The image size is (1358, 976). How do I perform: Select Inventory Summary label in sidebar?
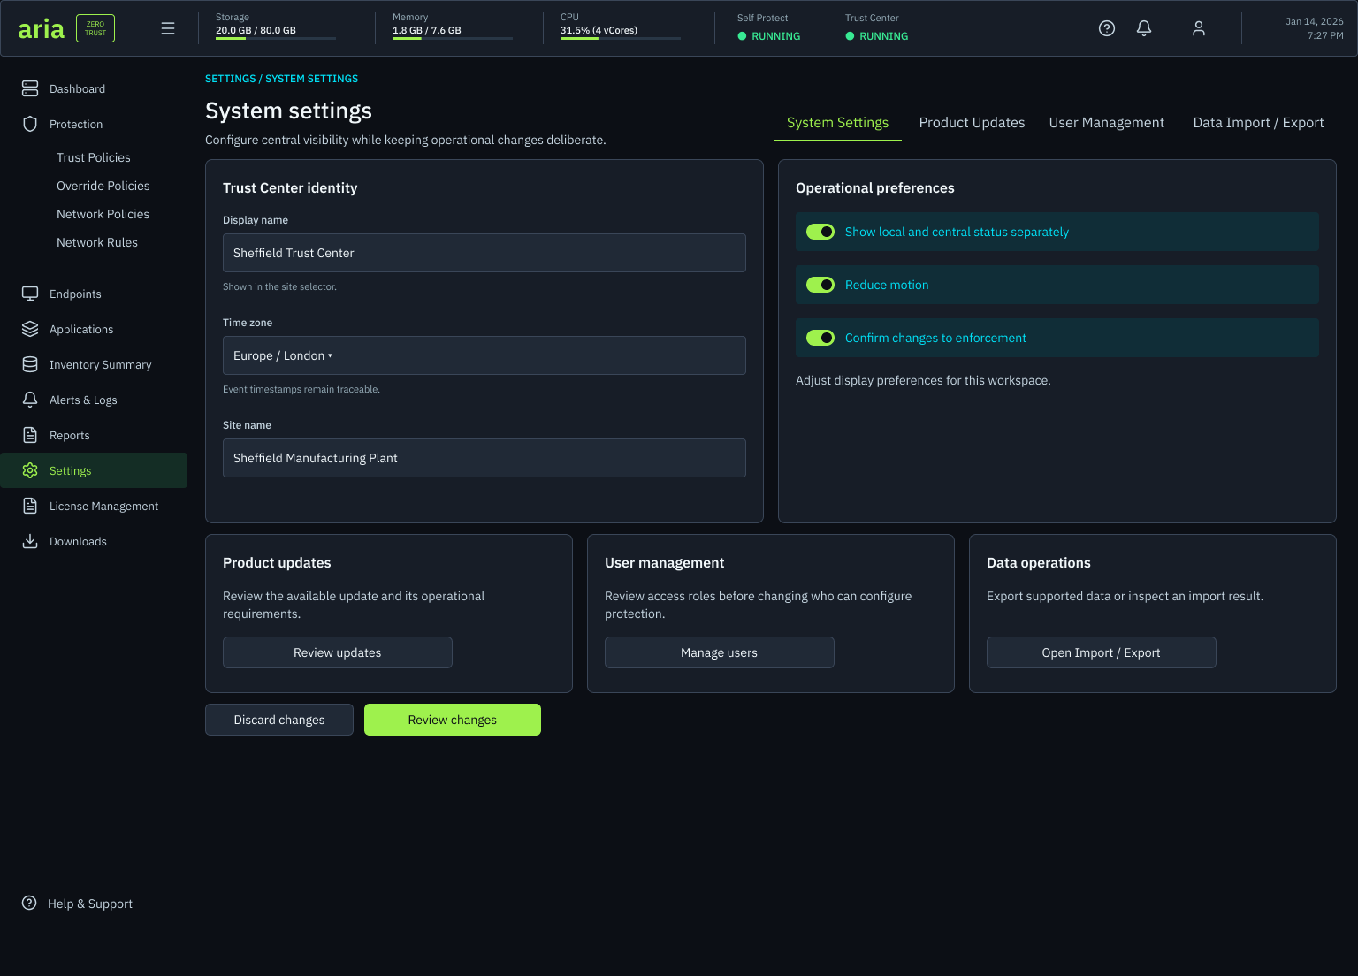point(101,364)
